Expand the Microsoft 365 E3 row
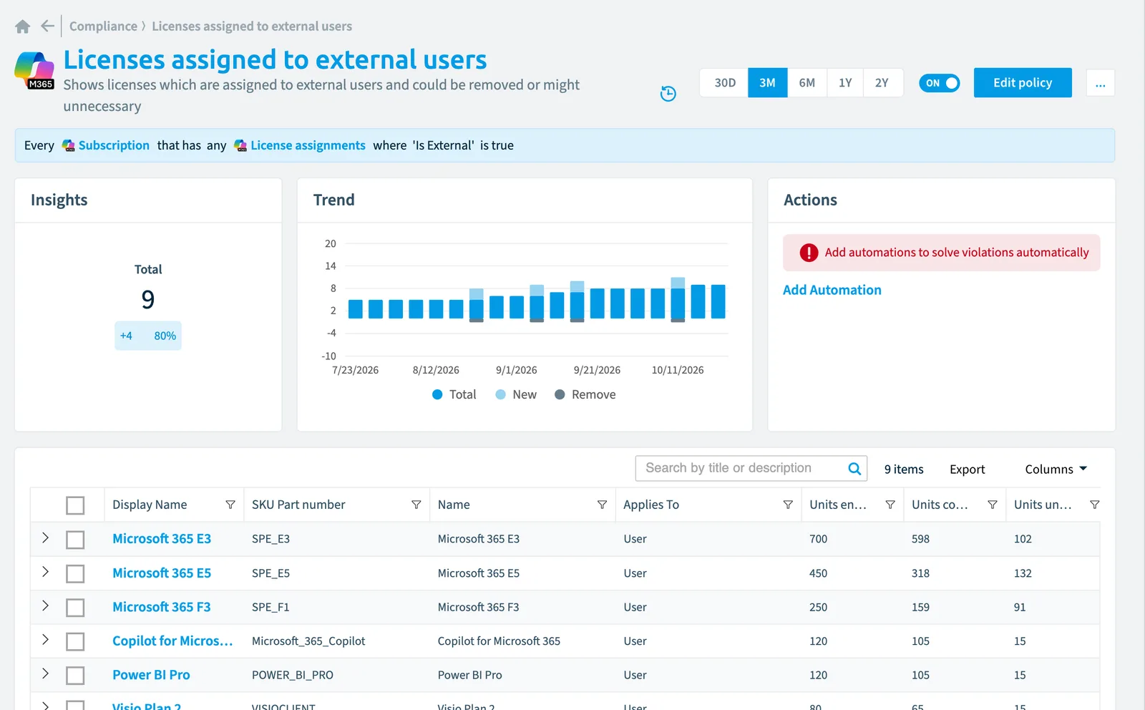The width and height of the screenshot is (1145, 710). [45, 538]
